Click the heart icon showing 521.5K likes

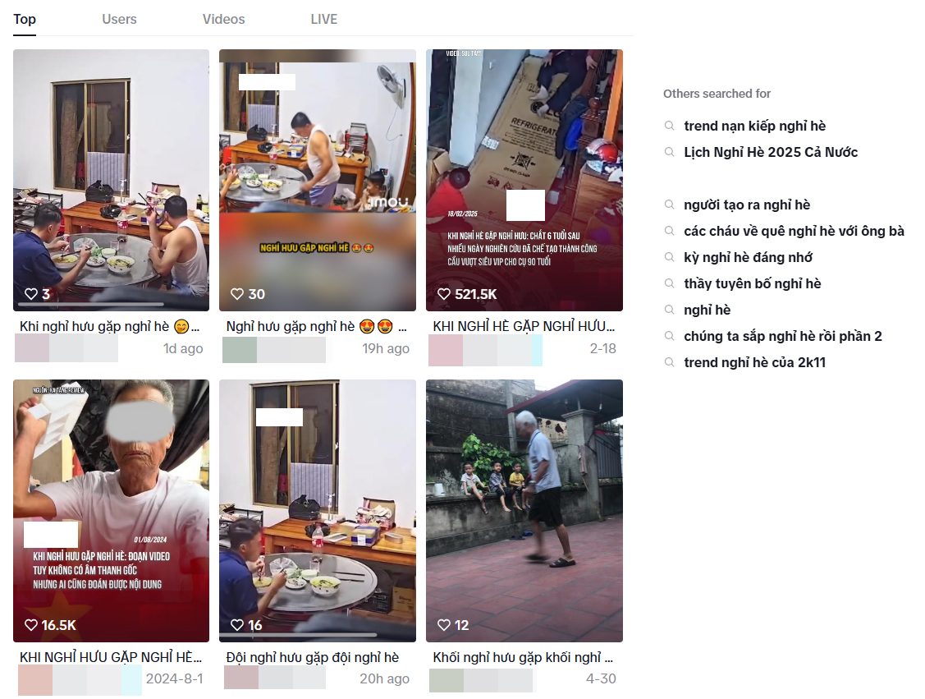click(x=443, y=294)
